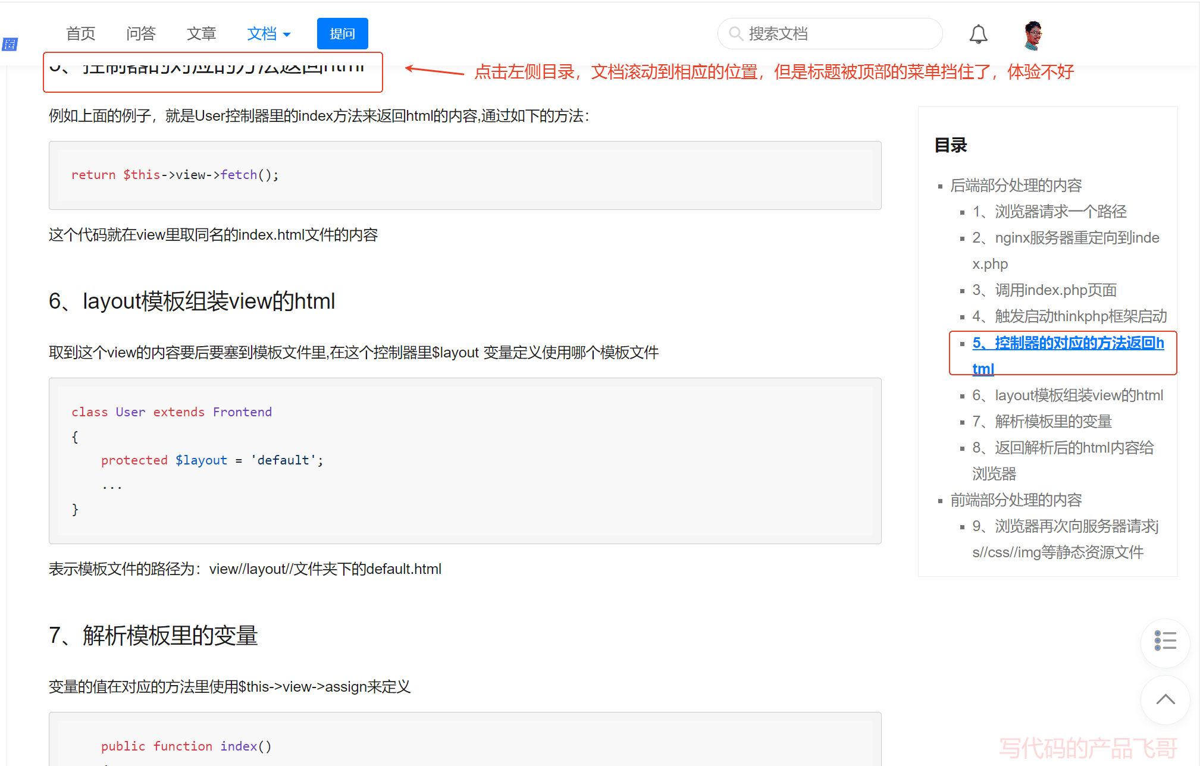The width and height of the screenshot is (1200, 766).
Task: Expand the 文档 dropdown menu
Action: [269, 34]
